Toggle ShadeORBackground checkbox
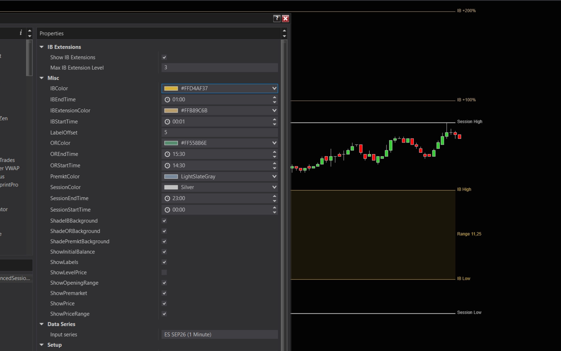Viewport: 561px width, 351px height. click(164, 231)
